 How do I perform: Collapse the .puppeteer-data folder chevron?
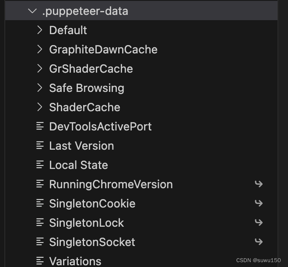click(32, 11)
